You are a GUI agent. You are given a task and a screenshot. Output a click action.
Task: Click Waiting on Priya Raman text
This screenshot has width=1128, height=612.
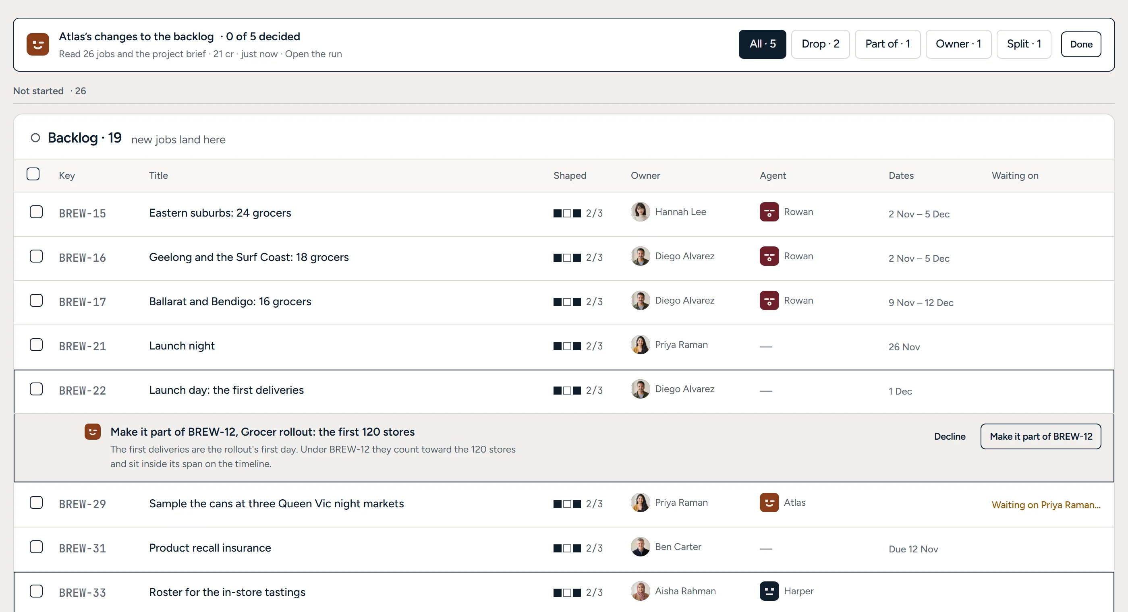(x=1046, y=505)
